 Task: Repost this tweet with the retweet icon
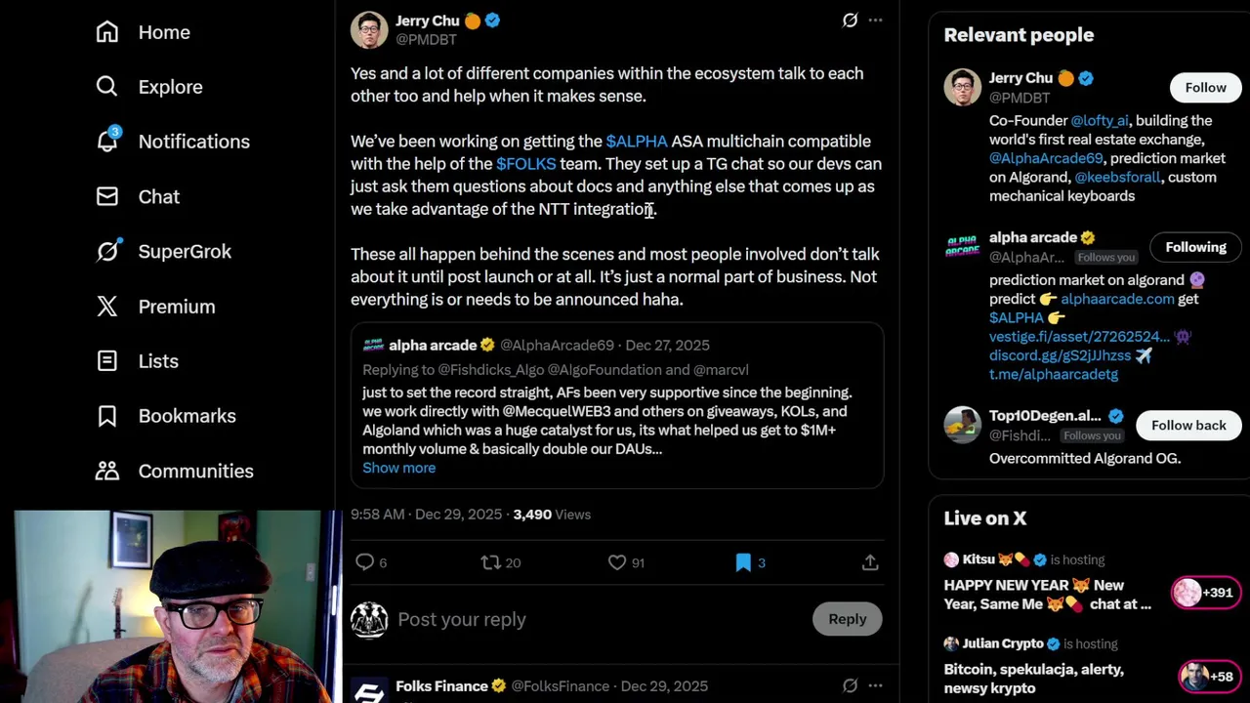pos(491,562)
